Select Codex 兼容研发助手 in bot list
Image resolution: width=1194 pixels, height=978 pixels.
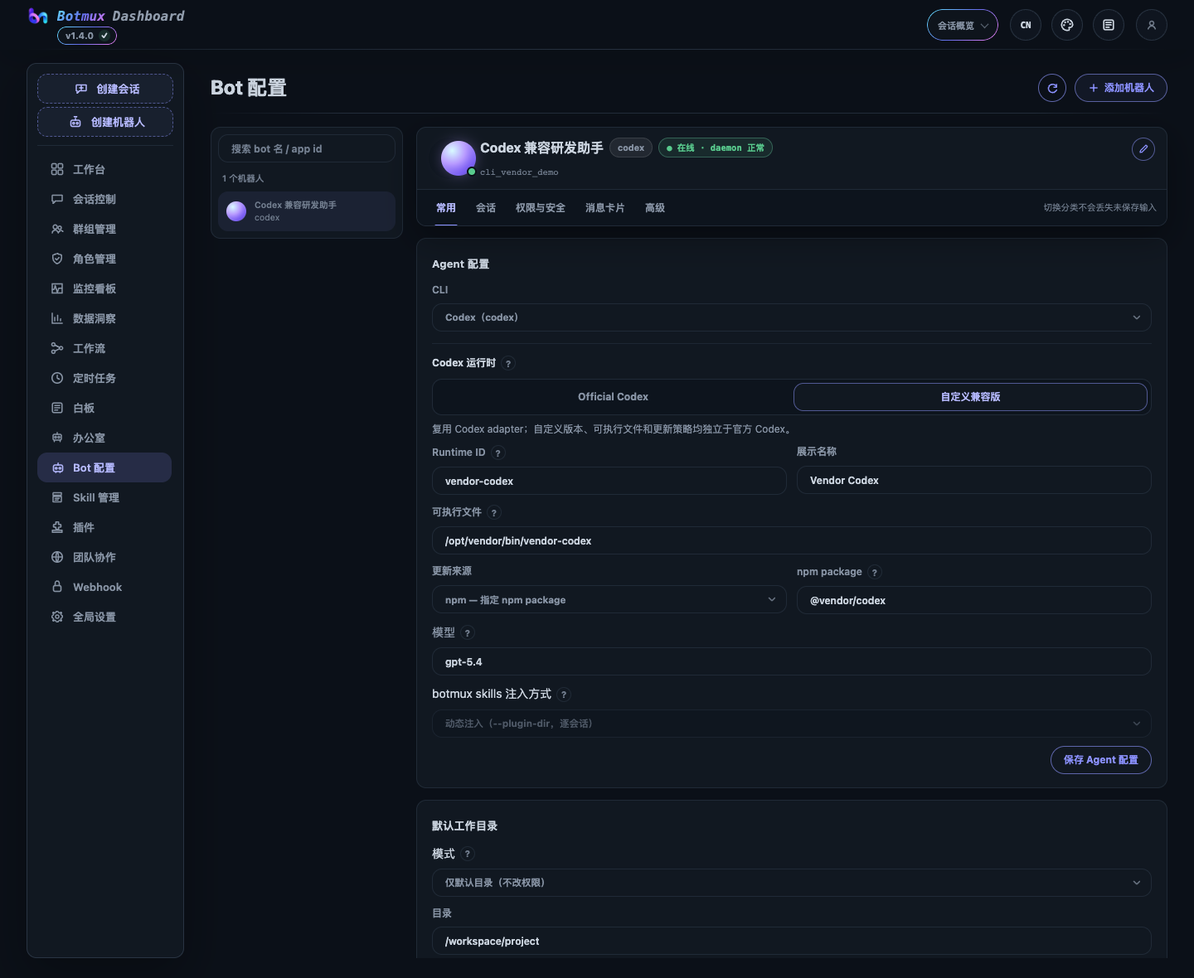click(x=307, y=211)
